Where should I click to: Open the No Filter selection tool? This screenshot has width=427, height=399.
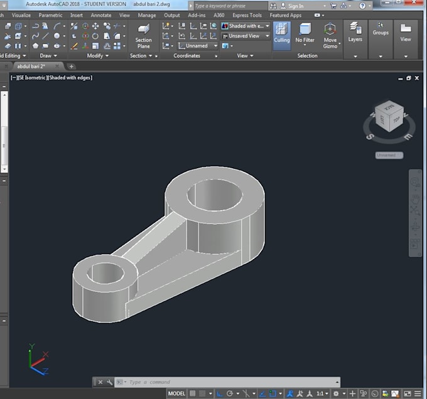point(305,33)
